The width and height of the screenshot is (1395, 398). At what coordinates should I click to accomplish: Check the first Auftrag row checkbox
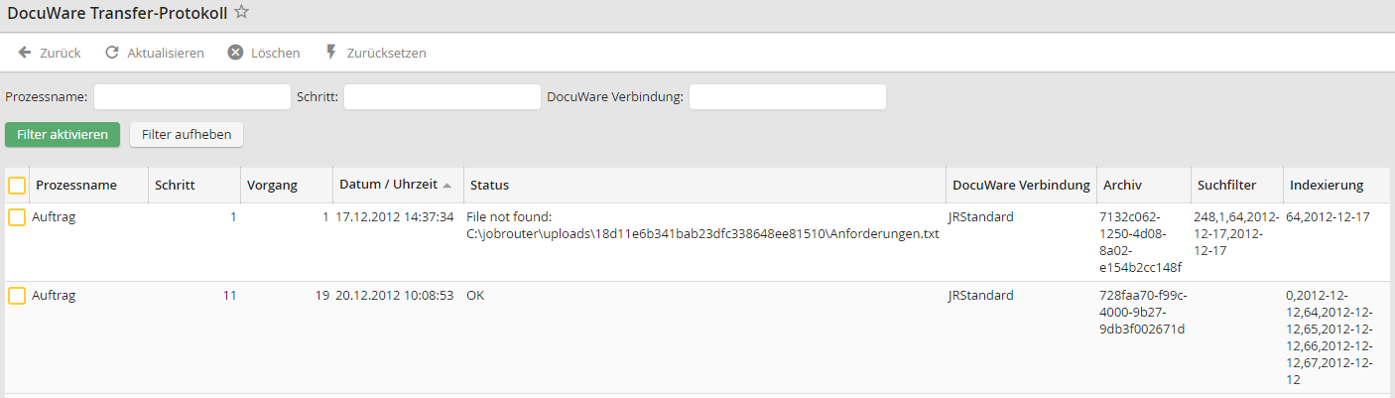click(17, 217)
